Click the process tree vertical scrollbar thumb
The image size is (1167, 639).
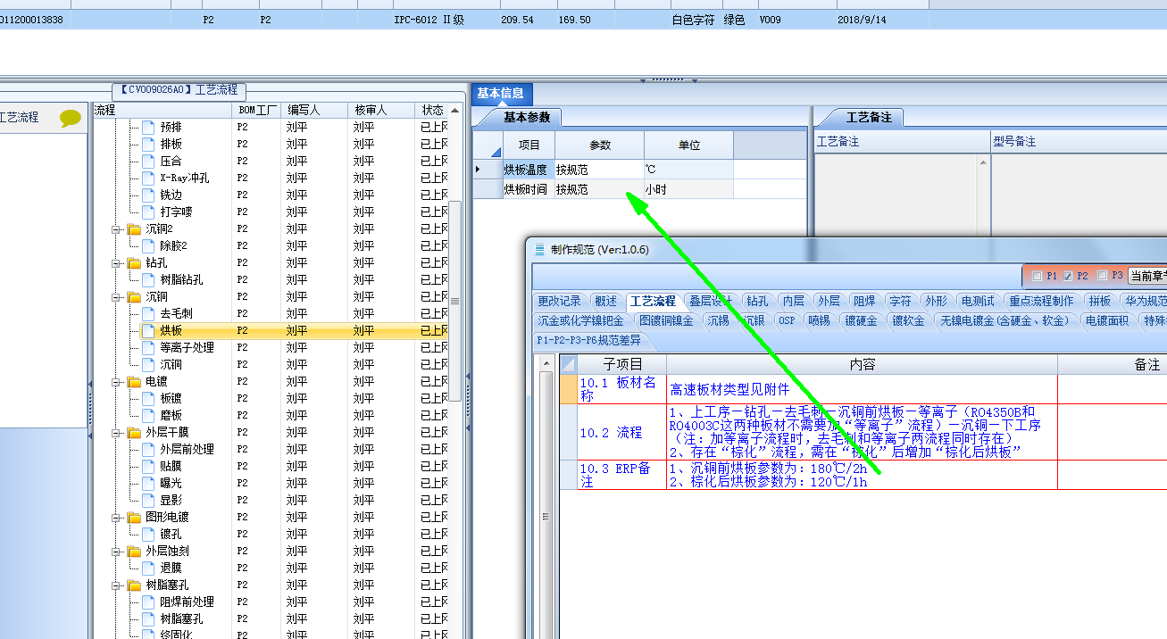tap(454, 301)
